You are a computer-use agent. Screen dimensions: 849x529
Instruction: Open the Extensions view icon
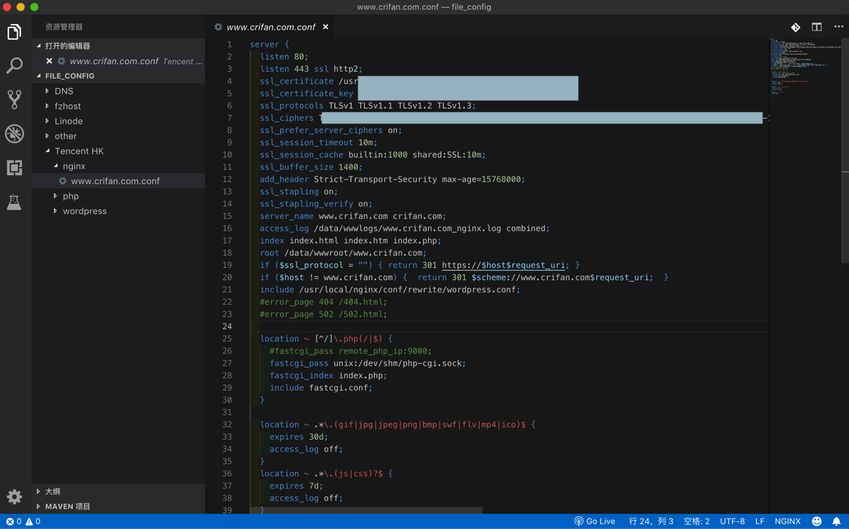[14, 168]
